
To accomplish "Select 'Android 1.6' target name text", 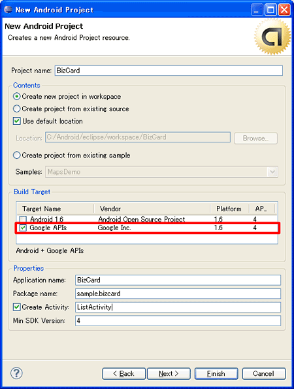I will pos(46,219).
